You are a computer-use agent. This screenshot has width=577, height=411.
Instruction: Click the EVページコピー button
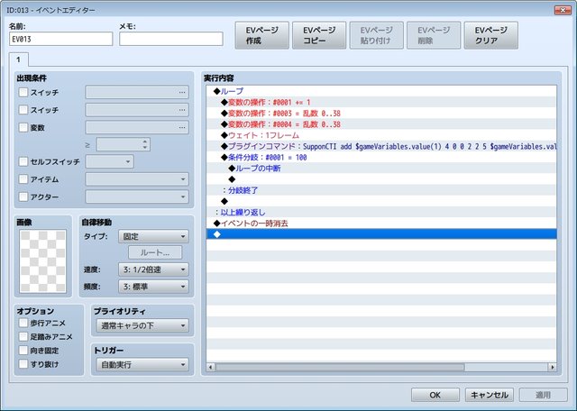pos(319,35)
